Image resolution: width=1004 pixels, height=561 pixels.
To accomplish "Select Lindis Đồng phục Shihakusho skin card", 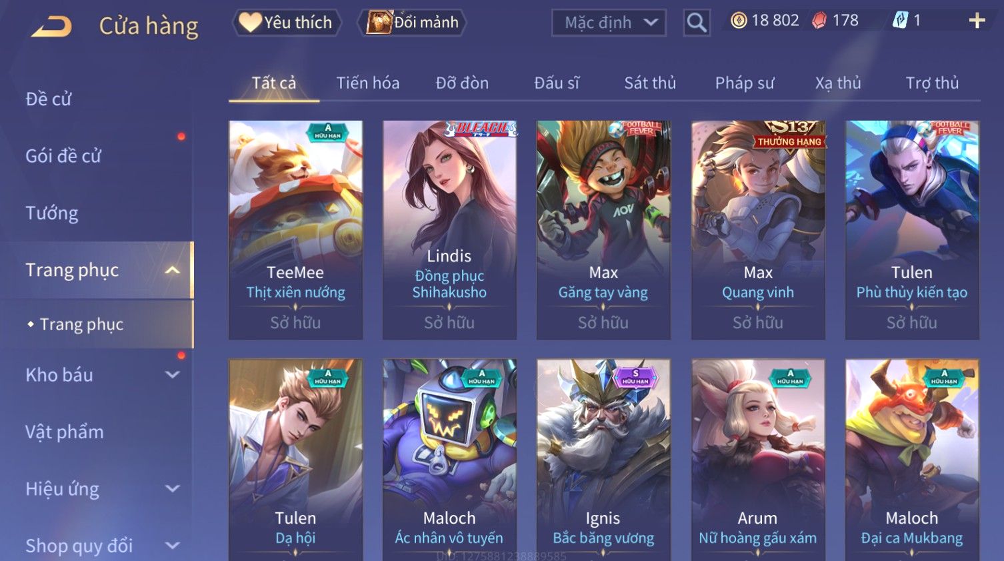I will 449,230.
